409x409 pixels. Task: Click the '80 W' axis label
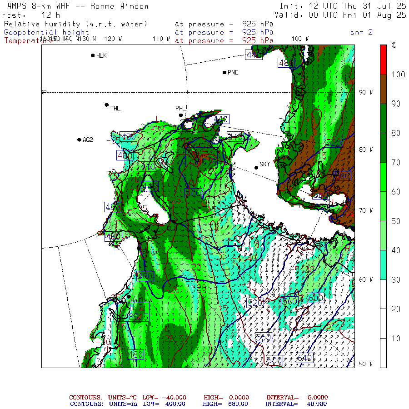(366, 150)
